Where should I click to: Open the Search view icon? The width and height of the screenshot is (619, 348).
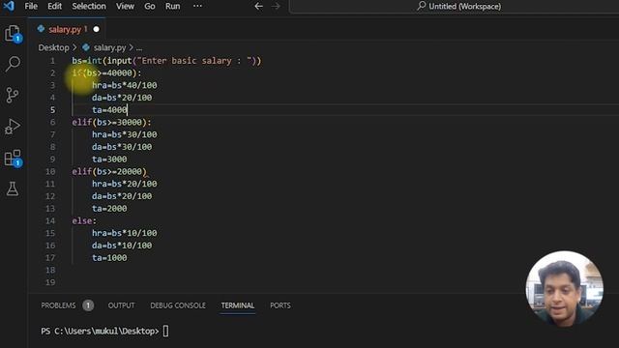[13, 64]
